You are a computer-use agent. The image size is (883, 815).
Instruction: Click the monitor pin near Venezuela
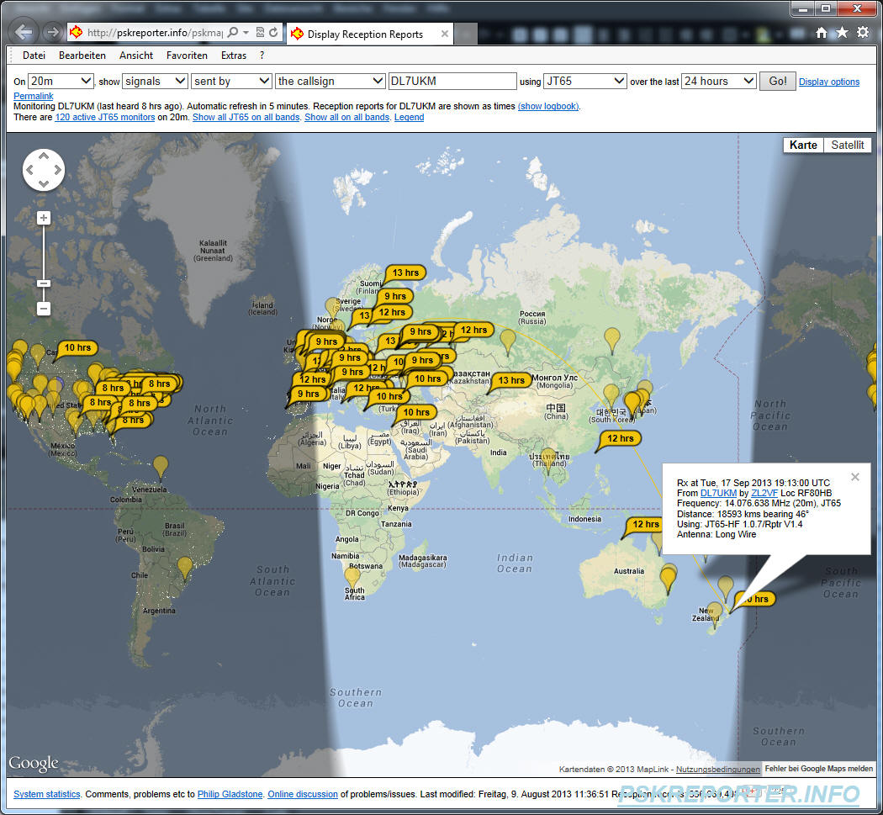click(x=161, y=467)
